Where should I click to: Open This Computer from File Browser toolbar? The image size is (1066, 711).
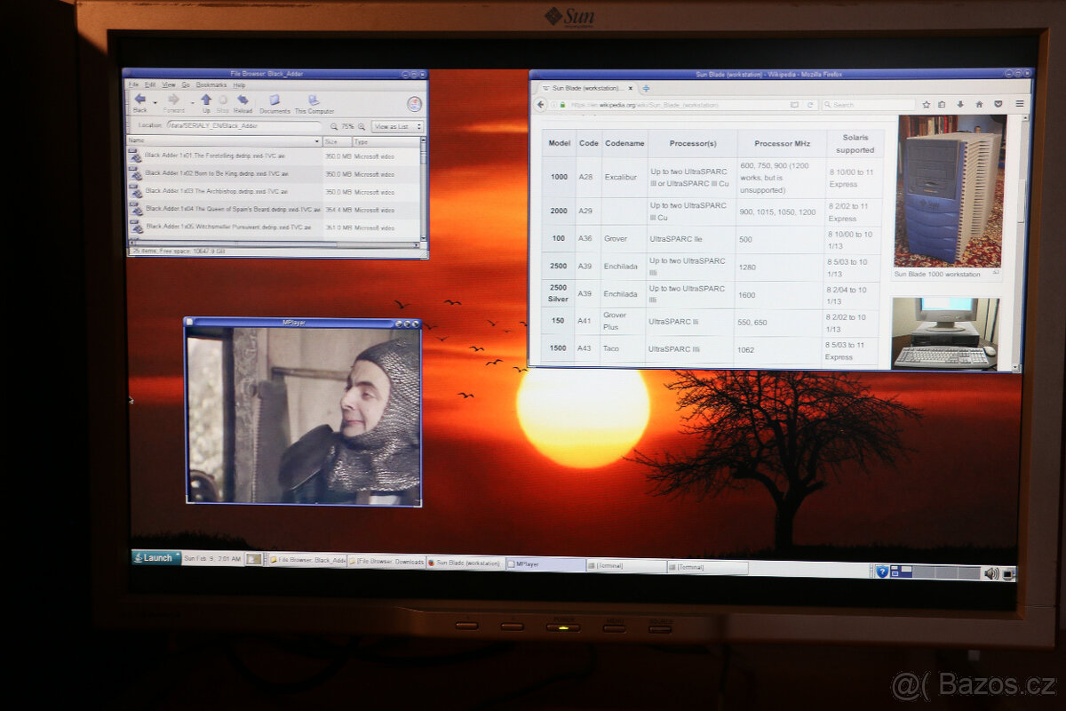click(314, 103)
